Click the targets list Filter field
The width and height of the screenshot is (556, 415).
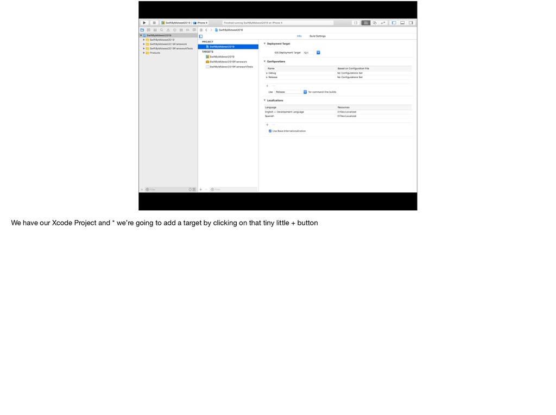tap(233, 190)
